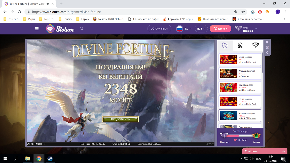Open File Explorer from the taskbar
This screenshot has width=290, height=163.
pos(28,158)
